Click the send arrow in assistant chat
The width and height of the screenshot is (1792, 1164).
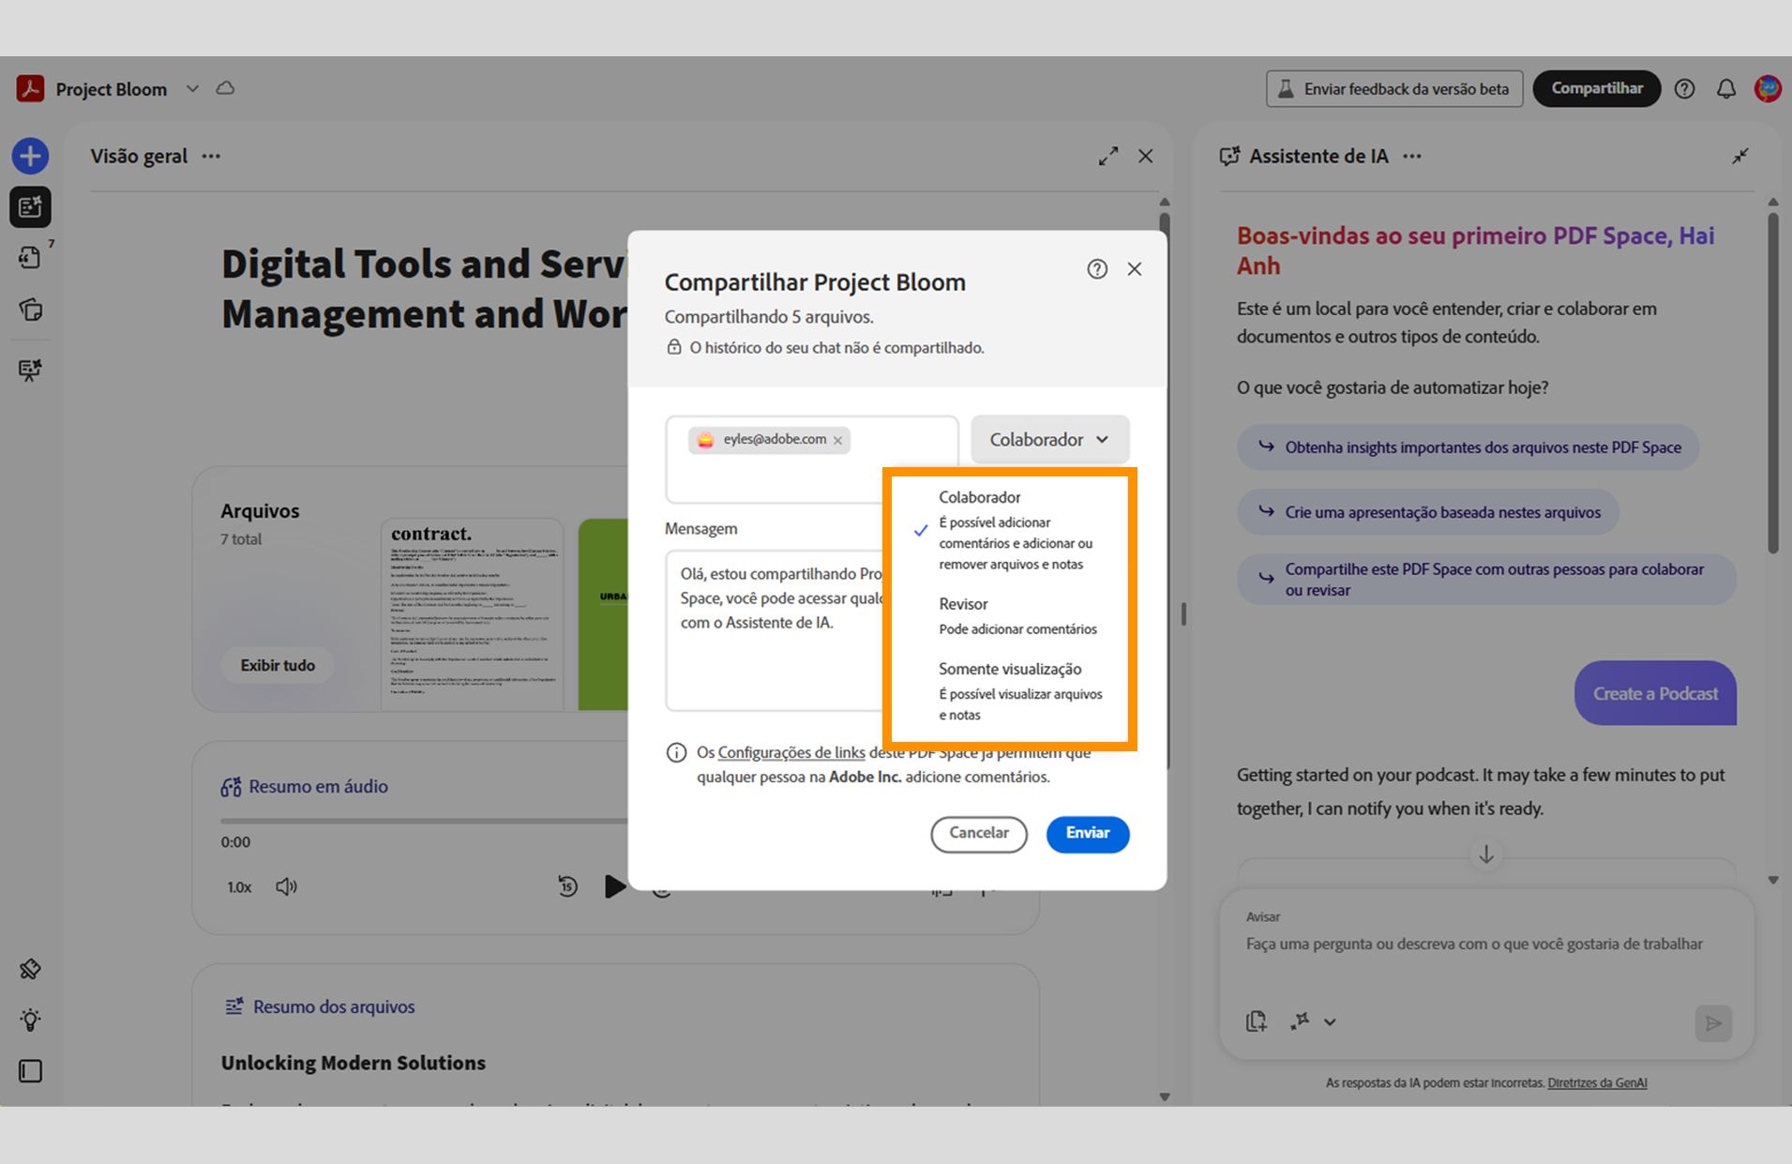coord(1713,1023)
